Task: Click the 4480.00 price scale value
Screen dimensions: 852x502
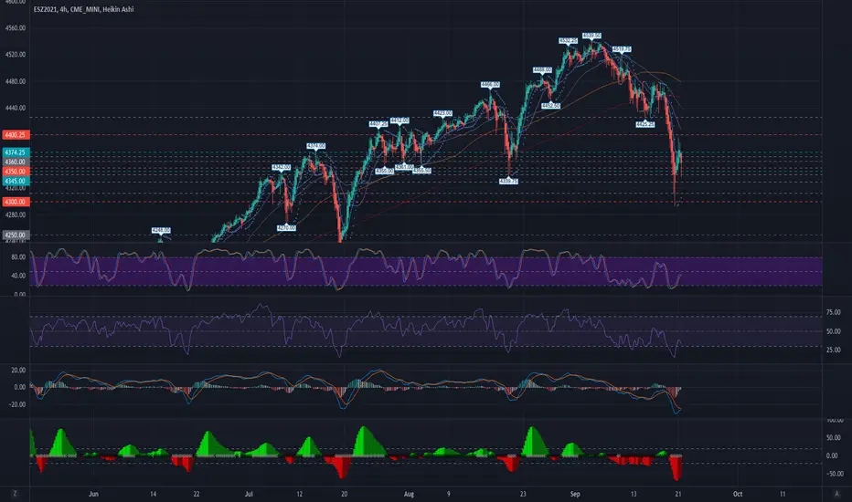Action: point(16,81)
